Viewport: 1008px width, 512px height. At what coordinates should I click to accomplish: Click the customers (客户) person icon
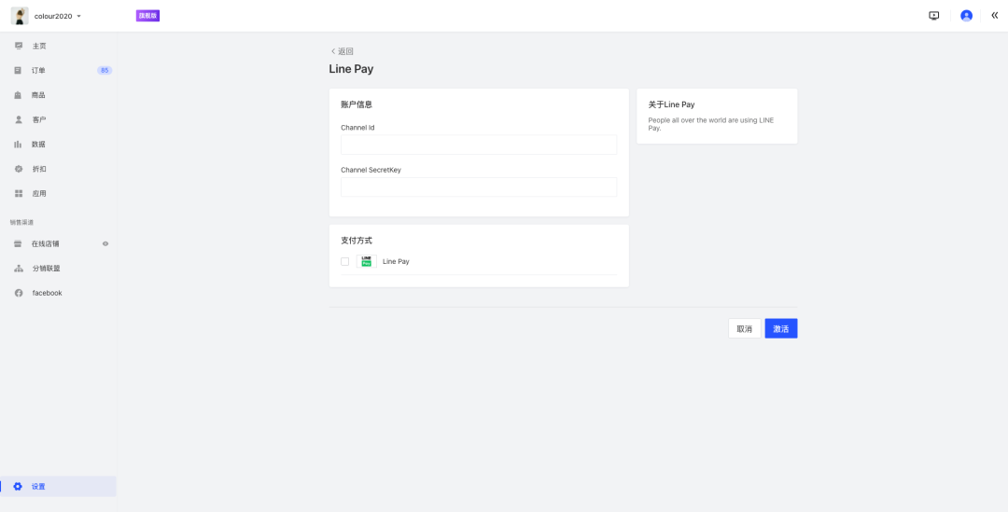point(19,119)
